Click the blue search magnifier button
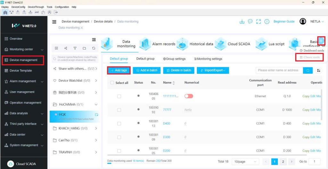The image size is (328, 169). pyautogui.click(x=308, y=70)
